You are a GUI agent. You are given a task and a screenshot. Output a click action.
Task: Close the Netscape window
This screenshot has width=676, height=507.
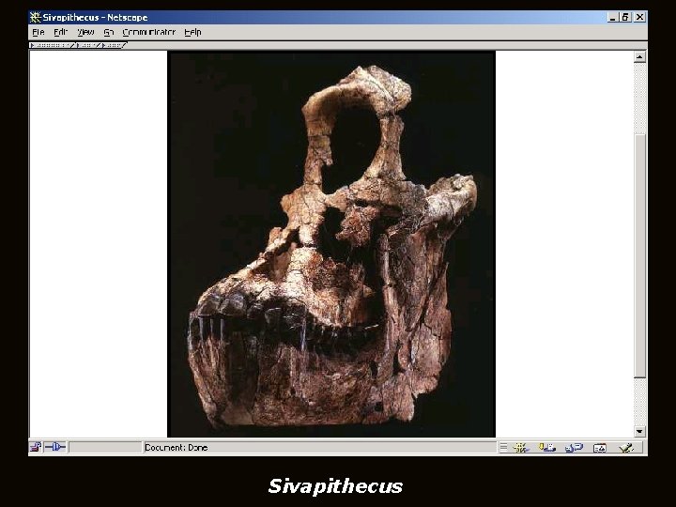click(x=639, y=17)
